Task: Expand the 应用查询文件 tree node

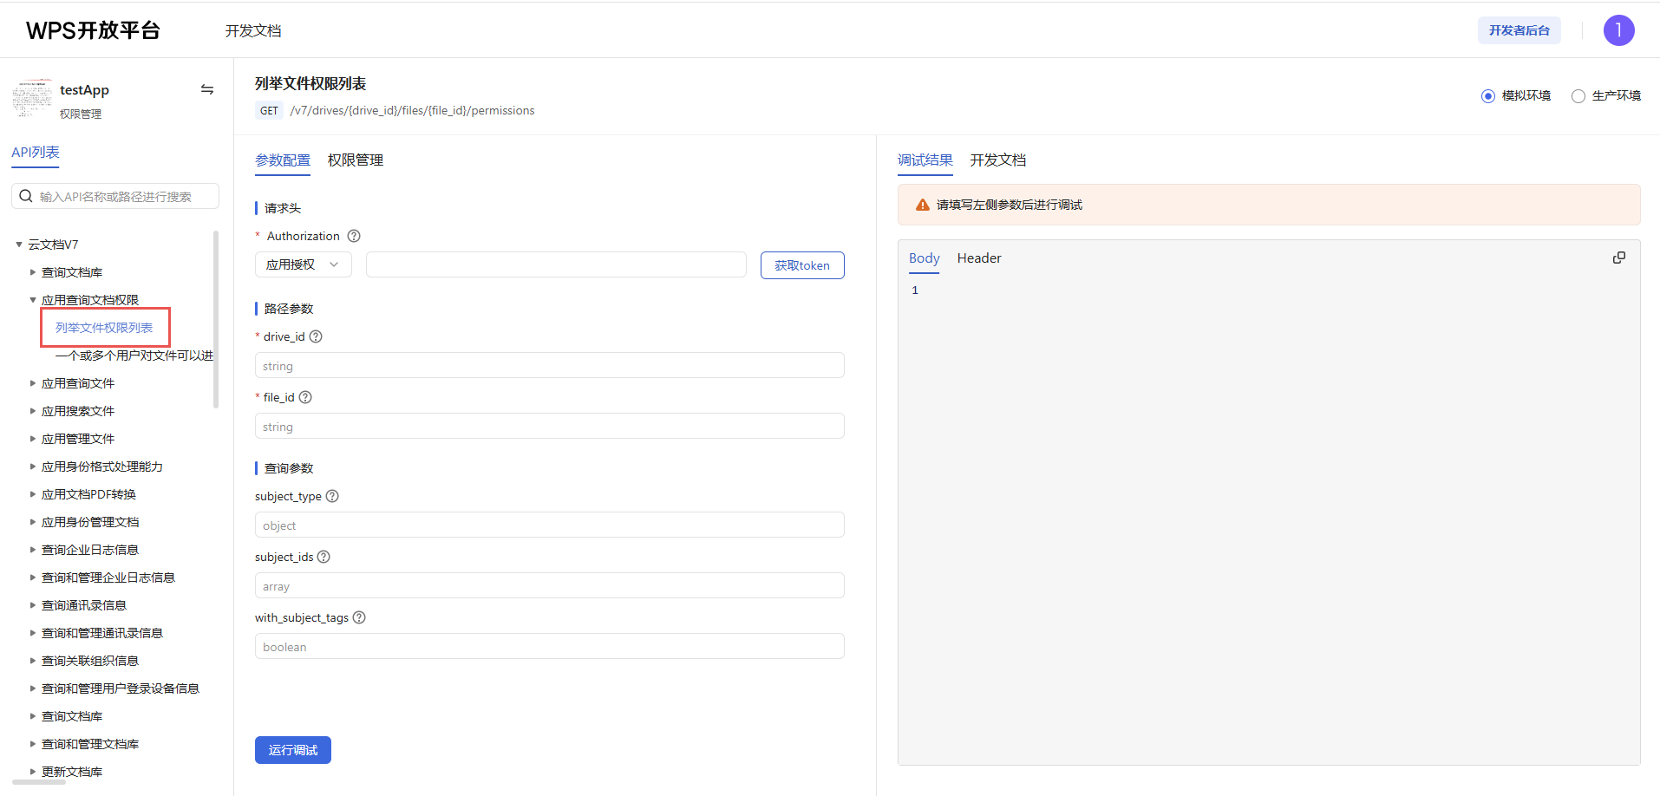Action: click(33, 383)
